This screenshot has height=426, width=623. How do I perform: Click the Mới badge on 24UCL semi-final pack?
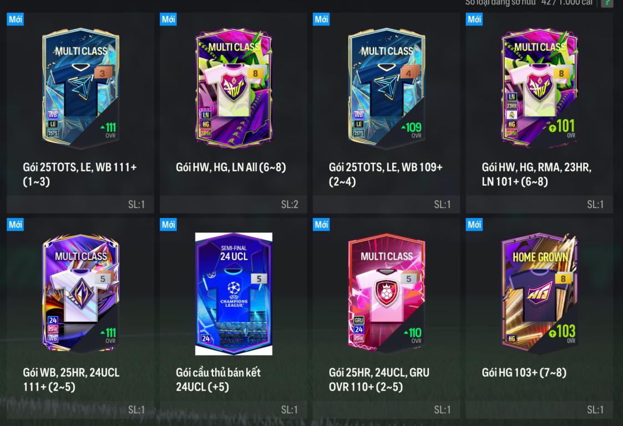169,225
